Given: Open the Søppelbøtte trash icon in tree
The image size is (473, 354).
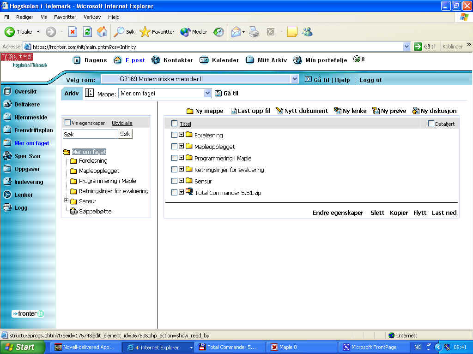Looking at the screenshot, I should coord(73,211).
